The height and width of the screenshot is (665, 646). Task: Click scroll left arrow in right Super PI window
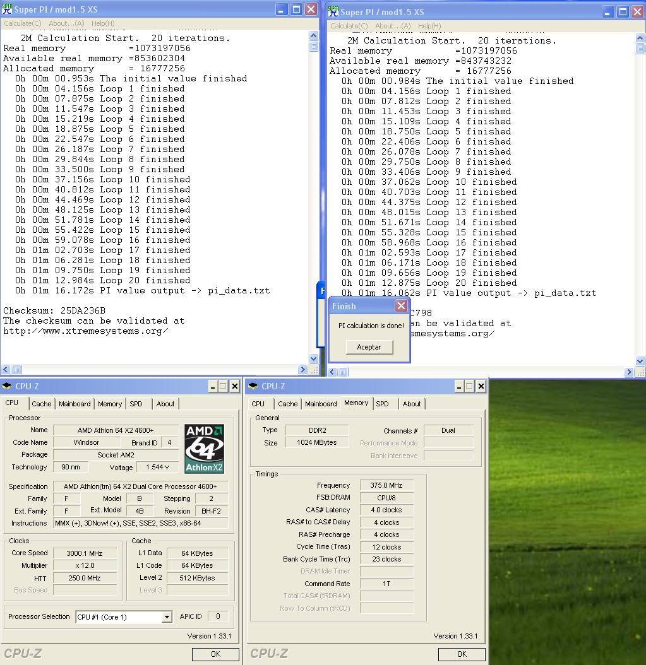332,372
